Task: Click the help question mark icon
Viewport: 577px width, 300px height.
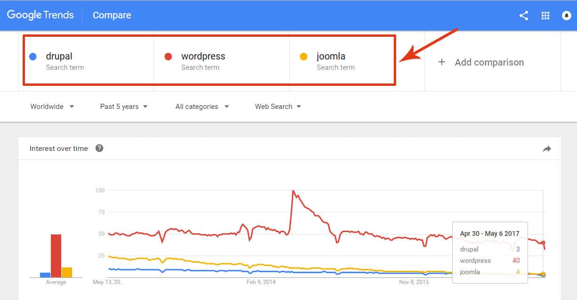Action: click(99, 148)
